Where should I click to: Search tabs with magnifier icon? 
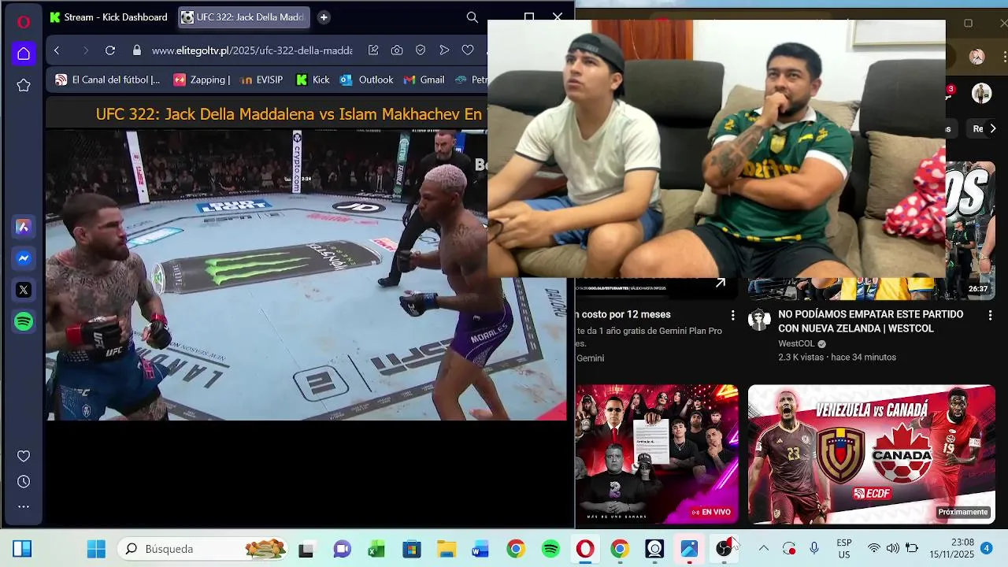coord(472,17)
